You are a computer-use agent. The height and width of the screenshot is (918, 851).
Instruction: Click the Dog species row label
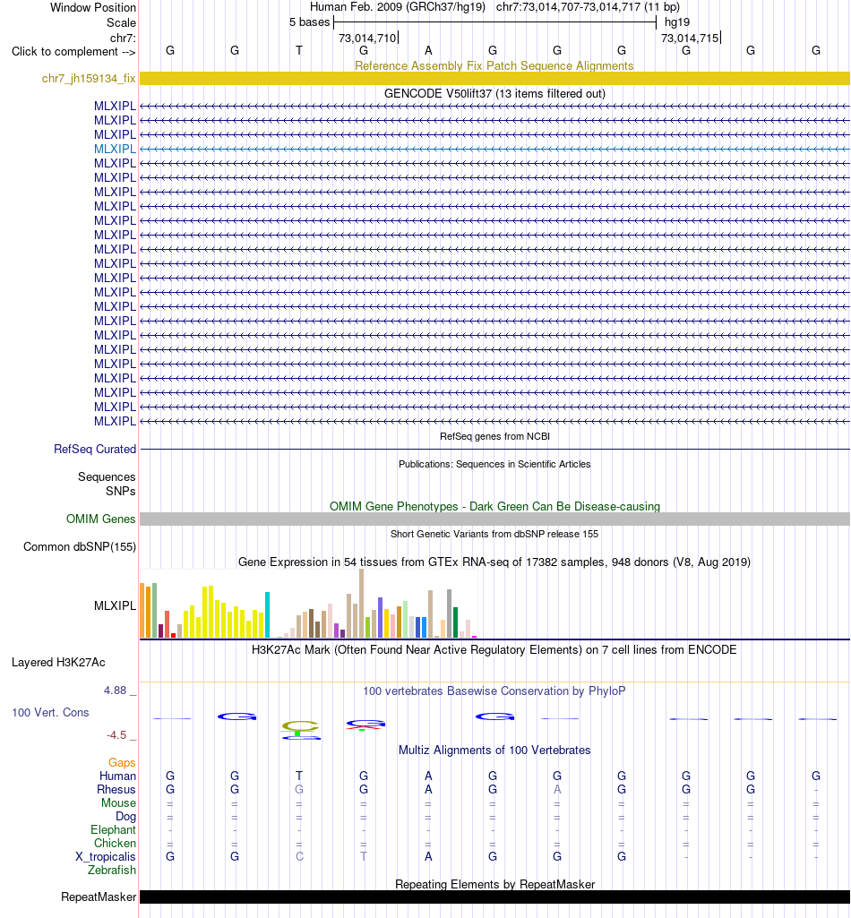126,816
